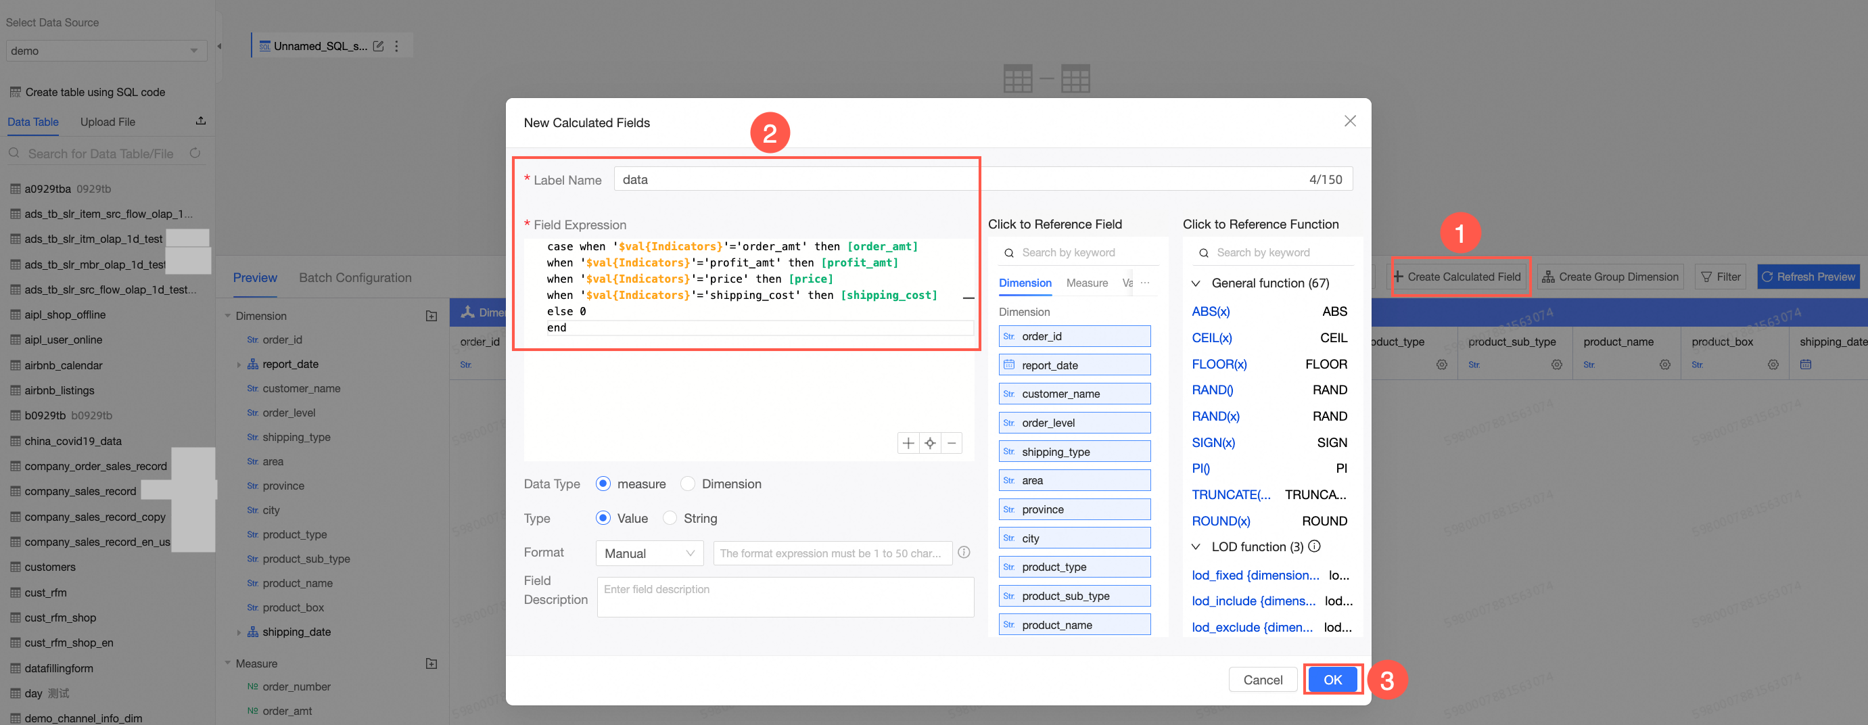Select the customers table in the list

(x=50, y=567)
